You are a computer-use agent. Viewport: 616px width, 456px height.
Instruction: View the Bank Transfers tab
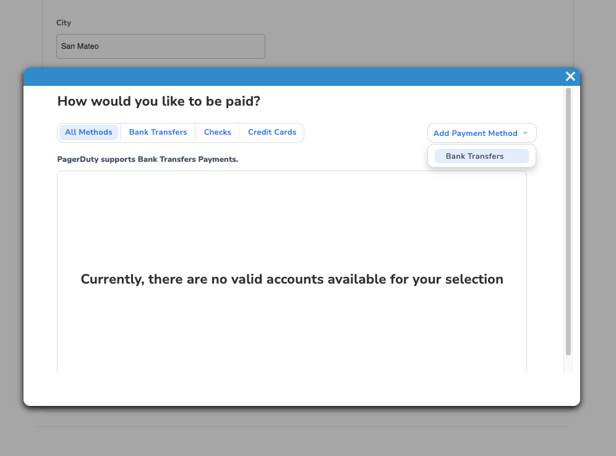click(158, 132)
